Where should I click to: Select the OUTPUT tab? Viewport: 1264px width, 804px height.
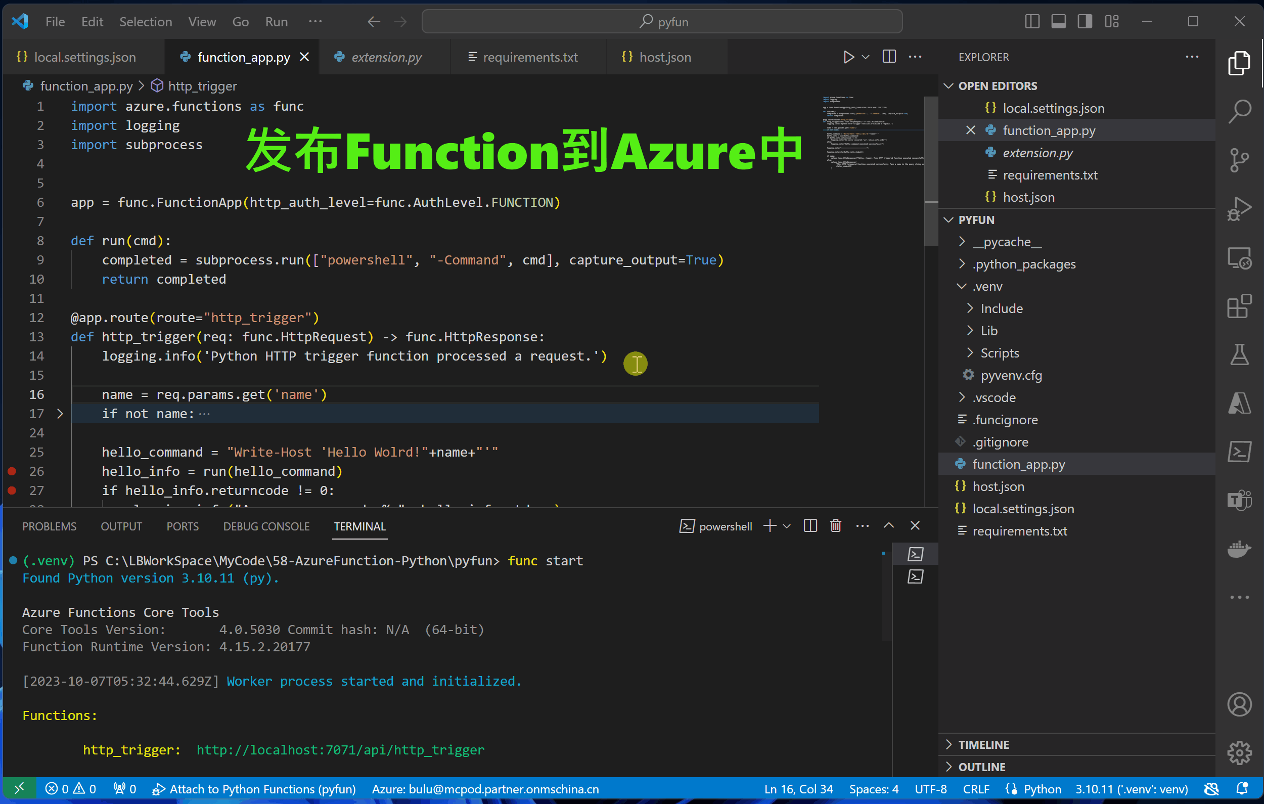pyautogui.click(x=120, y=527)
